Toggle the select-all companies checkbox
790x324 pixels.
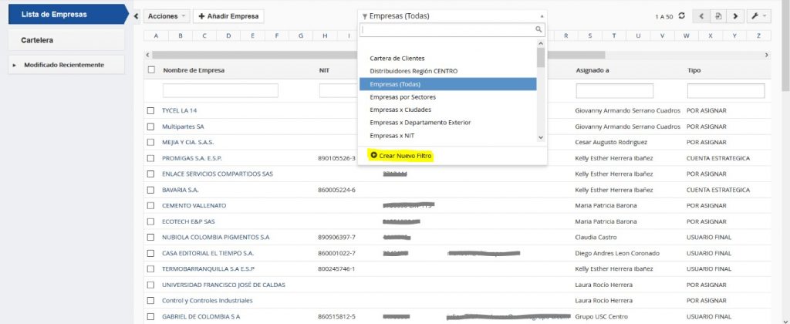click(151, 70)
